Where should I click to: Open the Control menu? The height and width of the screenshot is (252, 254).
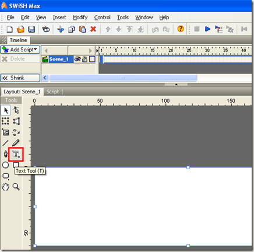[x=102, y=17]
